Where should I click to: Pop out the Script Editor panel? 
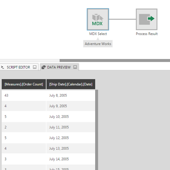[x=35, y=67]
